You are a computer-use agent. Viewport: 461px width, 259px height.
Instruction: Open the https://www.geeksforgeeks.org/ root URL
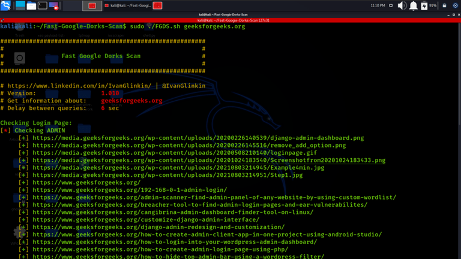86,183
